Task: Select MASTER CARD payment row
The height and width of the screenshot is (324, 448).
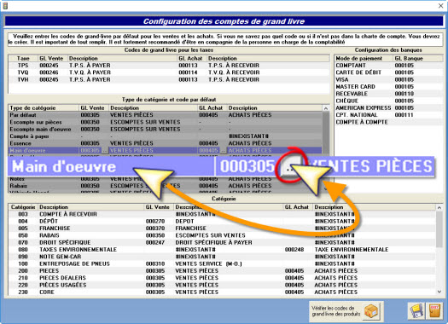Action: click(388, 86)
